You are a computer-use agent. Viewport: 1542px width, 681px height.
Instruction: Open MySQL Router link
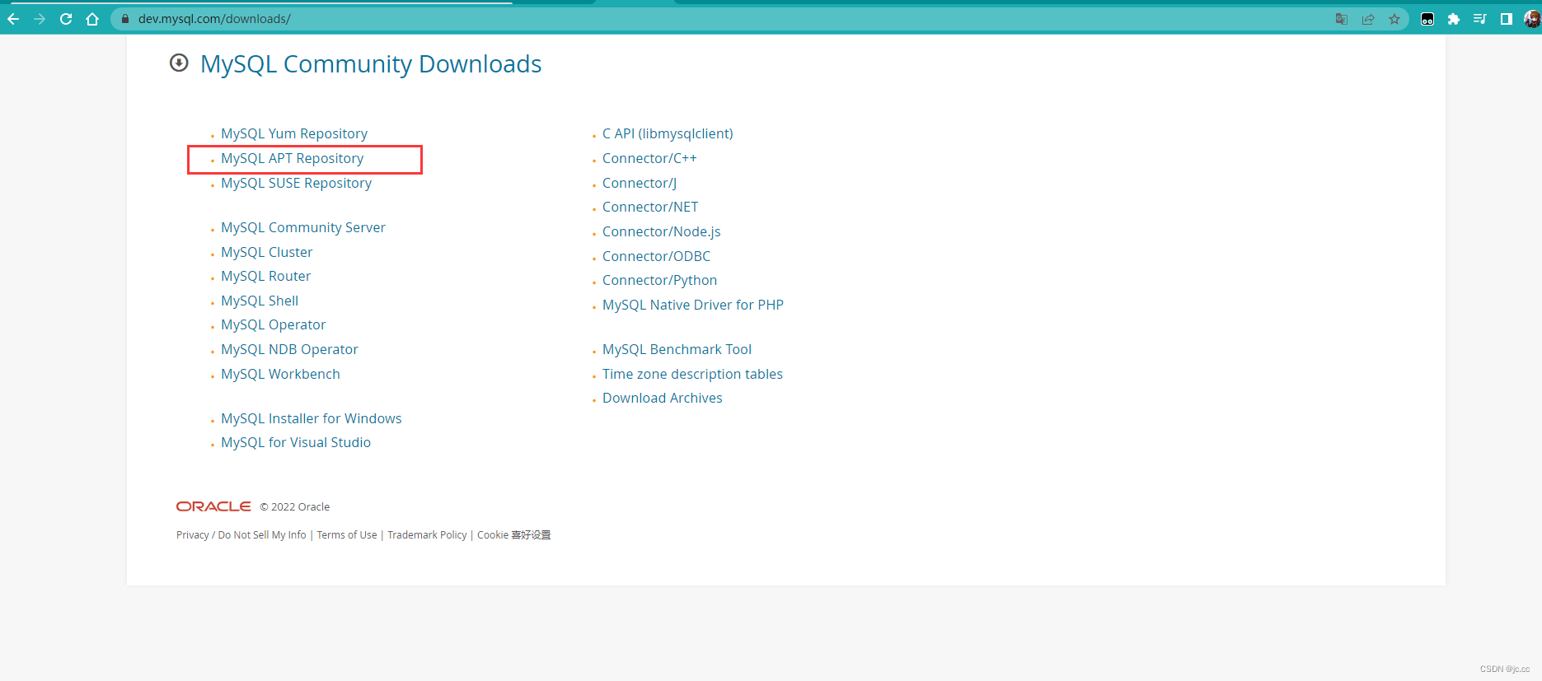pyautogui.click(x=265, y=276)
